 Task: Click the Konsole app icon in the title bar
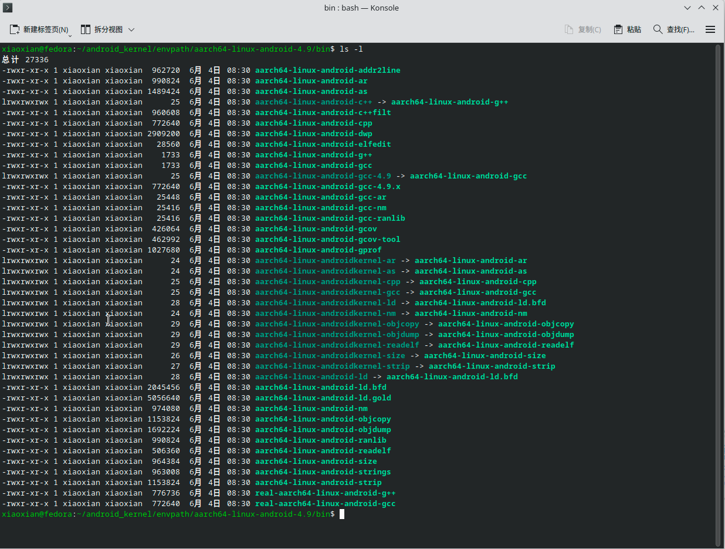pyautogui.click(x=8, y=8)
